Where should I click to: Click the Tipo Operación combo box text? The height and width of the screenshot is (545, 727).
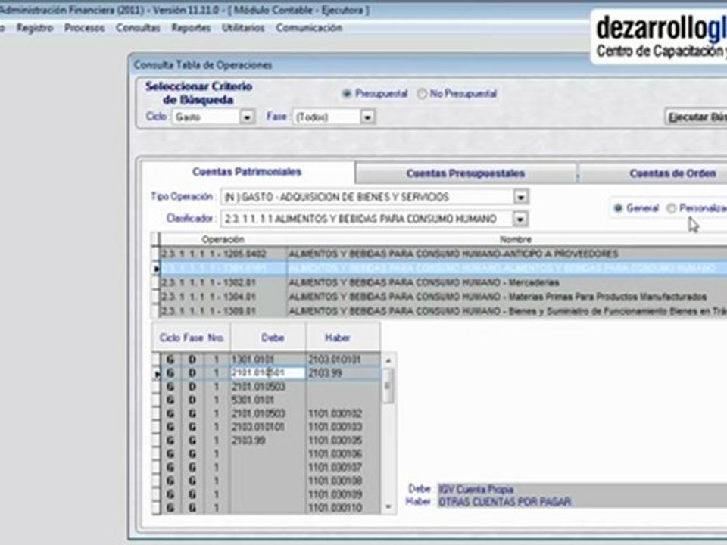(367, 197)
